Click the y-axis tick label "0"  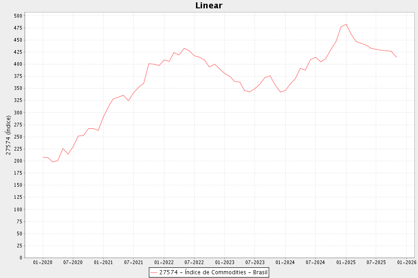(21, 258)
